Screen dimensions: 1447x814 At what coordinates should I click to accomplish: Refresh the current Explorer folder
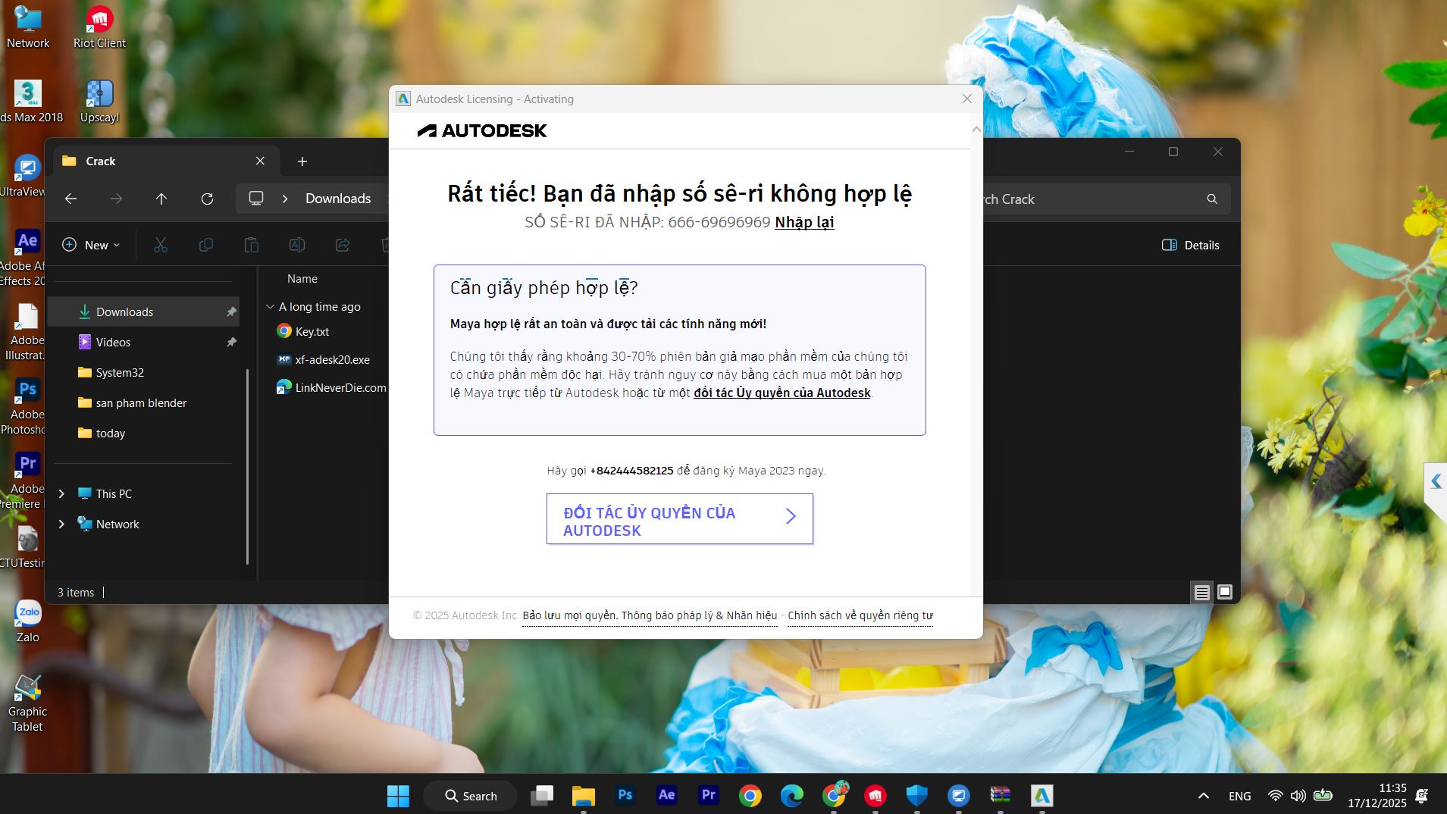[207, 199]
